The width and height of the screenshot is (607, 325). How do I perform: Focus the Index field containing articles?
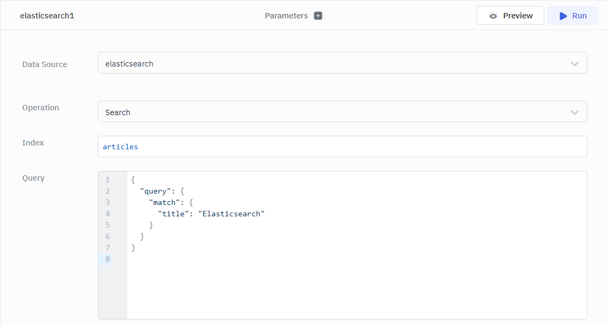(342, 147)
